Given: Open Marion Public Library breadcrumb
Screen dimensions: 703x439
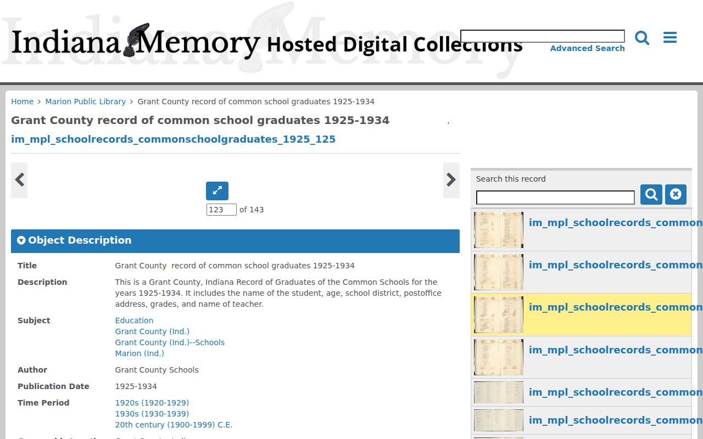Looking at the screenshot, I should [x=86, y=102].
